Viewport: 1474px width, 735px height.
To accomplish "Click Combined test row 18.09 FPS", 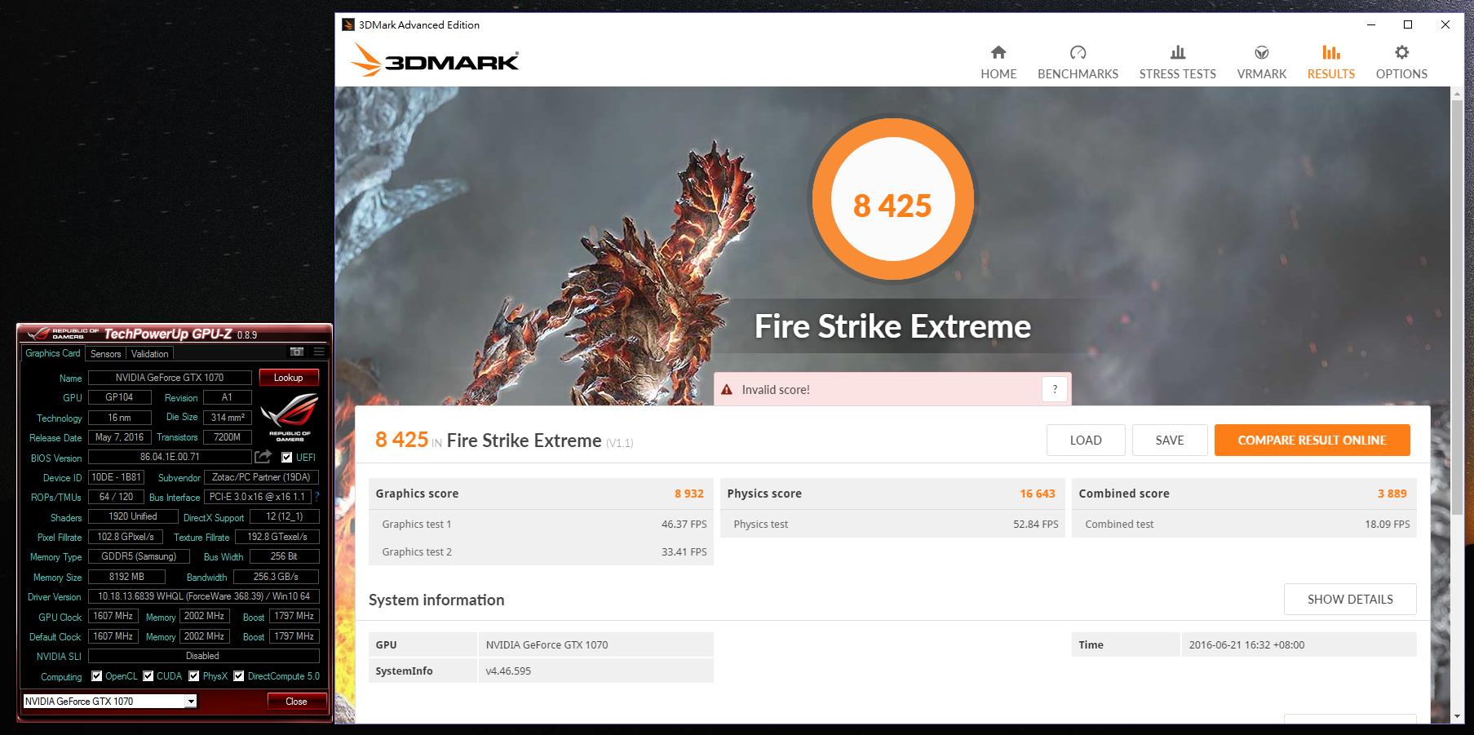I will coord(1245,525).
